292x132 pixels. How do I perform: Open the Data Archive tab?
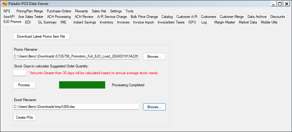[x=257, y=17]
